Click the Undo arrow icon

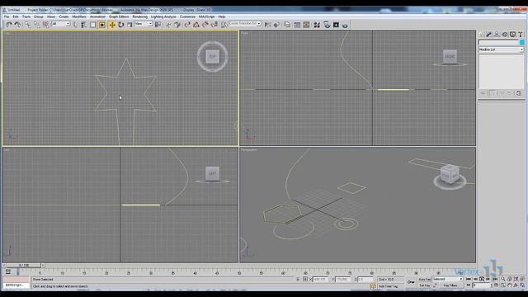pos(9,25)
